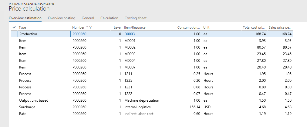Open the Item/Resource column header menu
Image resolution: width=307 pixels, height=127 pixels.
[135, 27]
